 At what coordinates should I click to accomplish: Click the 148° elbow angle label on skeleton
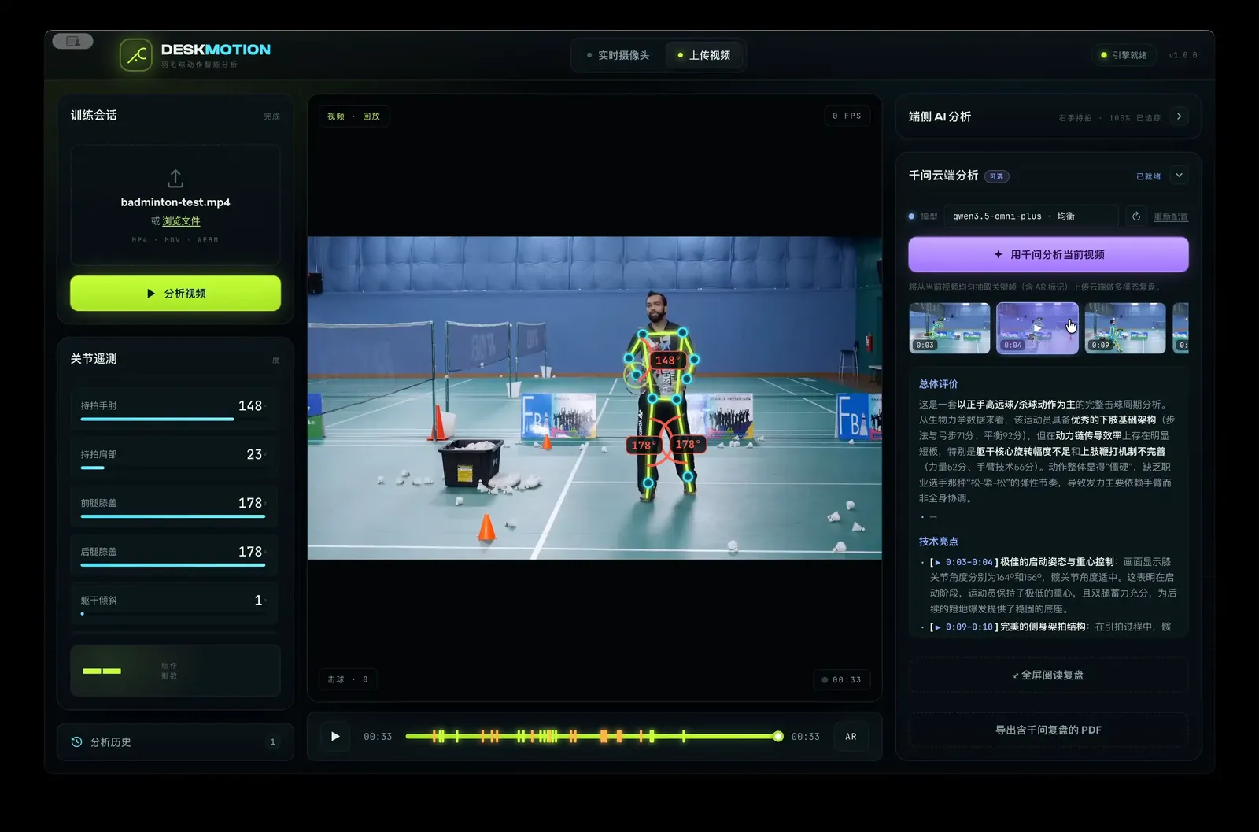click(667, 360)
